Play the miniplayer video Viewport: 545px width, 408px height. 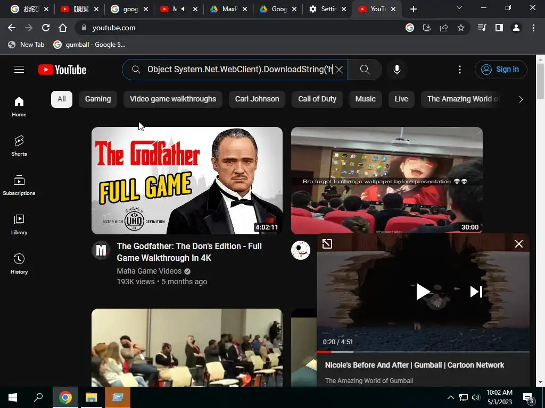point(423,292)
